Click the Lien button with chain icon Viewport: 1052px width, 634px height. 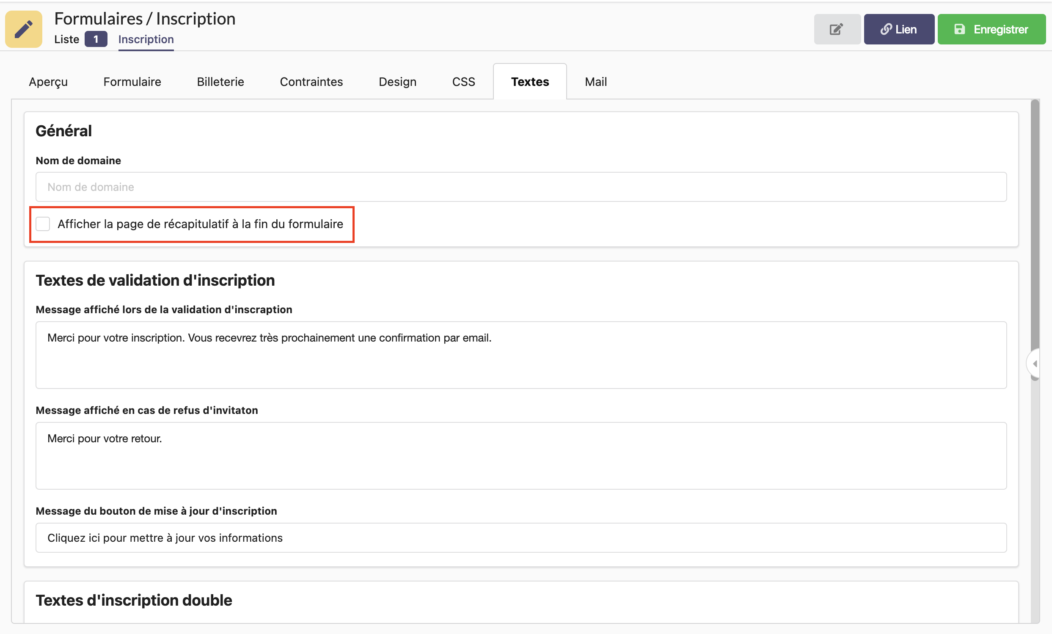[899, 29]
